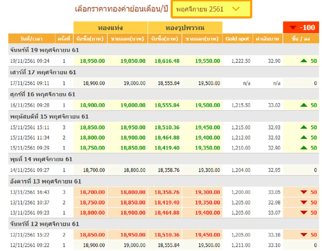Click the green up-arrow for 16/11/2561 row

click(303, 105)
